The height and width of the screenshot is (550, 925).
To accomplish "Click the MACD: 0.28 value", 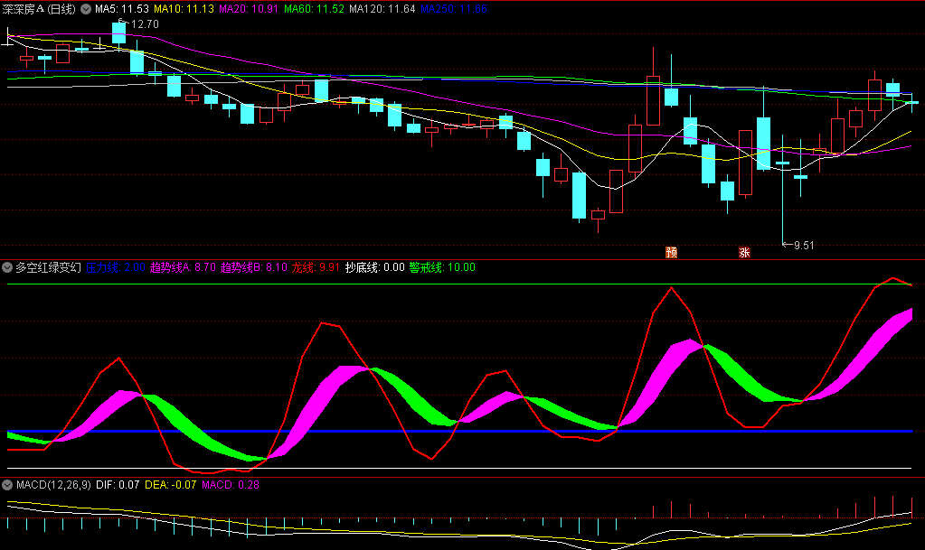I will point(231,485).
